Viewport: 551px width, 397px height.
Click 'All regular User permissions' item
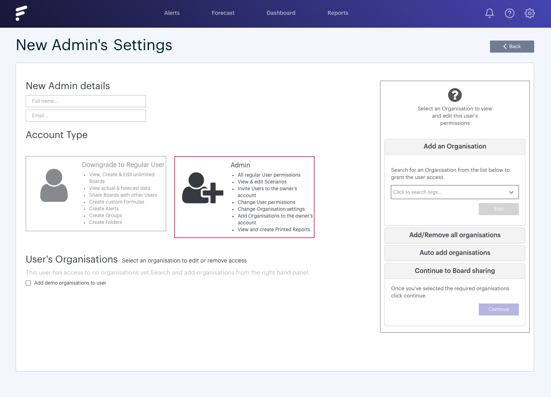[269, 175]
